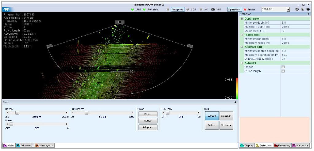
Task: Click the Service mode label
Action: [x=251, y=9]
